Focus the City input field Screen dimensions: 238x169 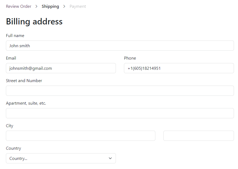coord(80,136)
